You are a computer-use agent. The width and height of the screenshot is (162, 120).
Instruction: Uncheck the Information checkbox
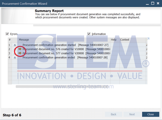pyautogui.click(x=89, y=34)
